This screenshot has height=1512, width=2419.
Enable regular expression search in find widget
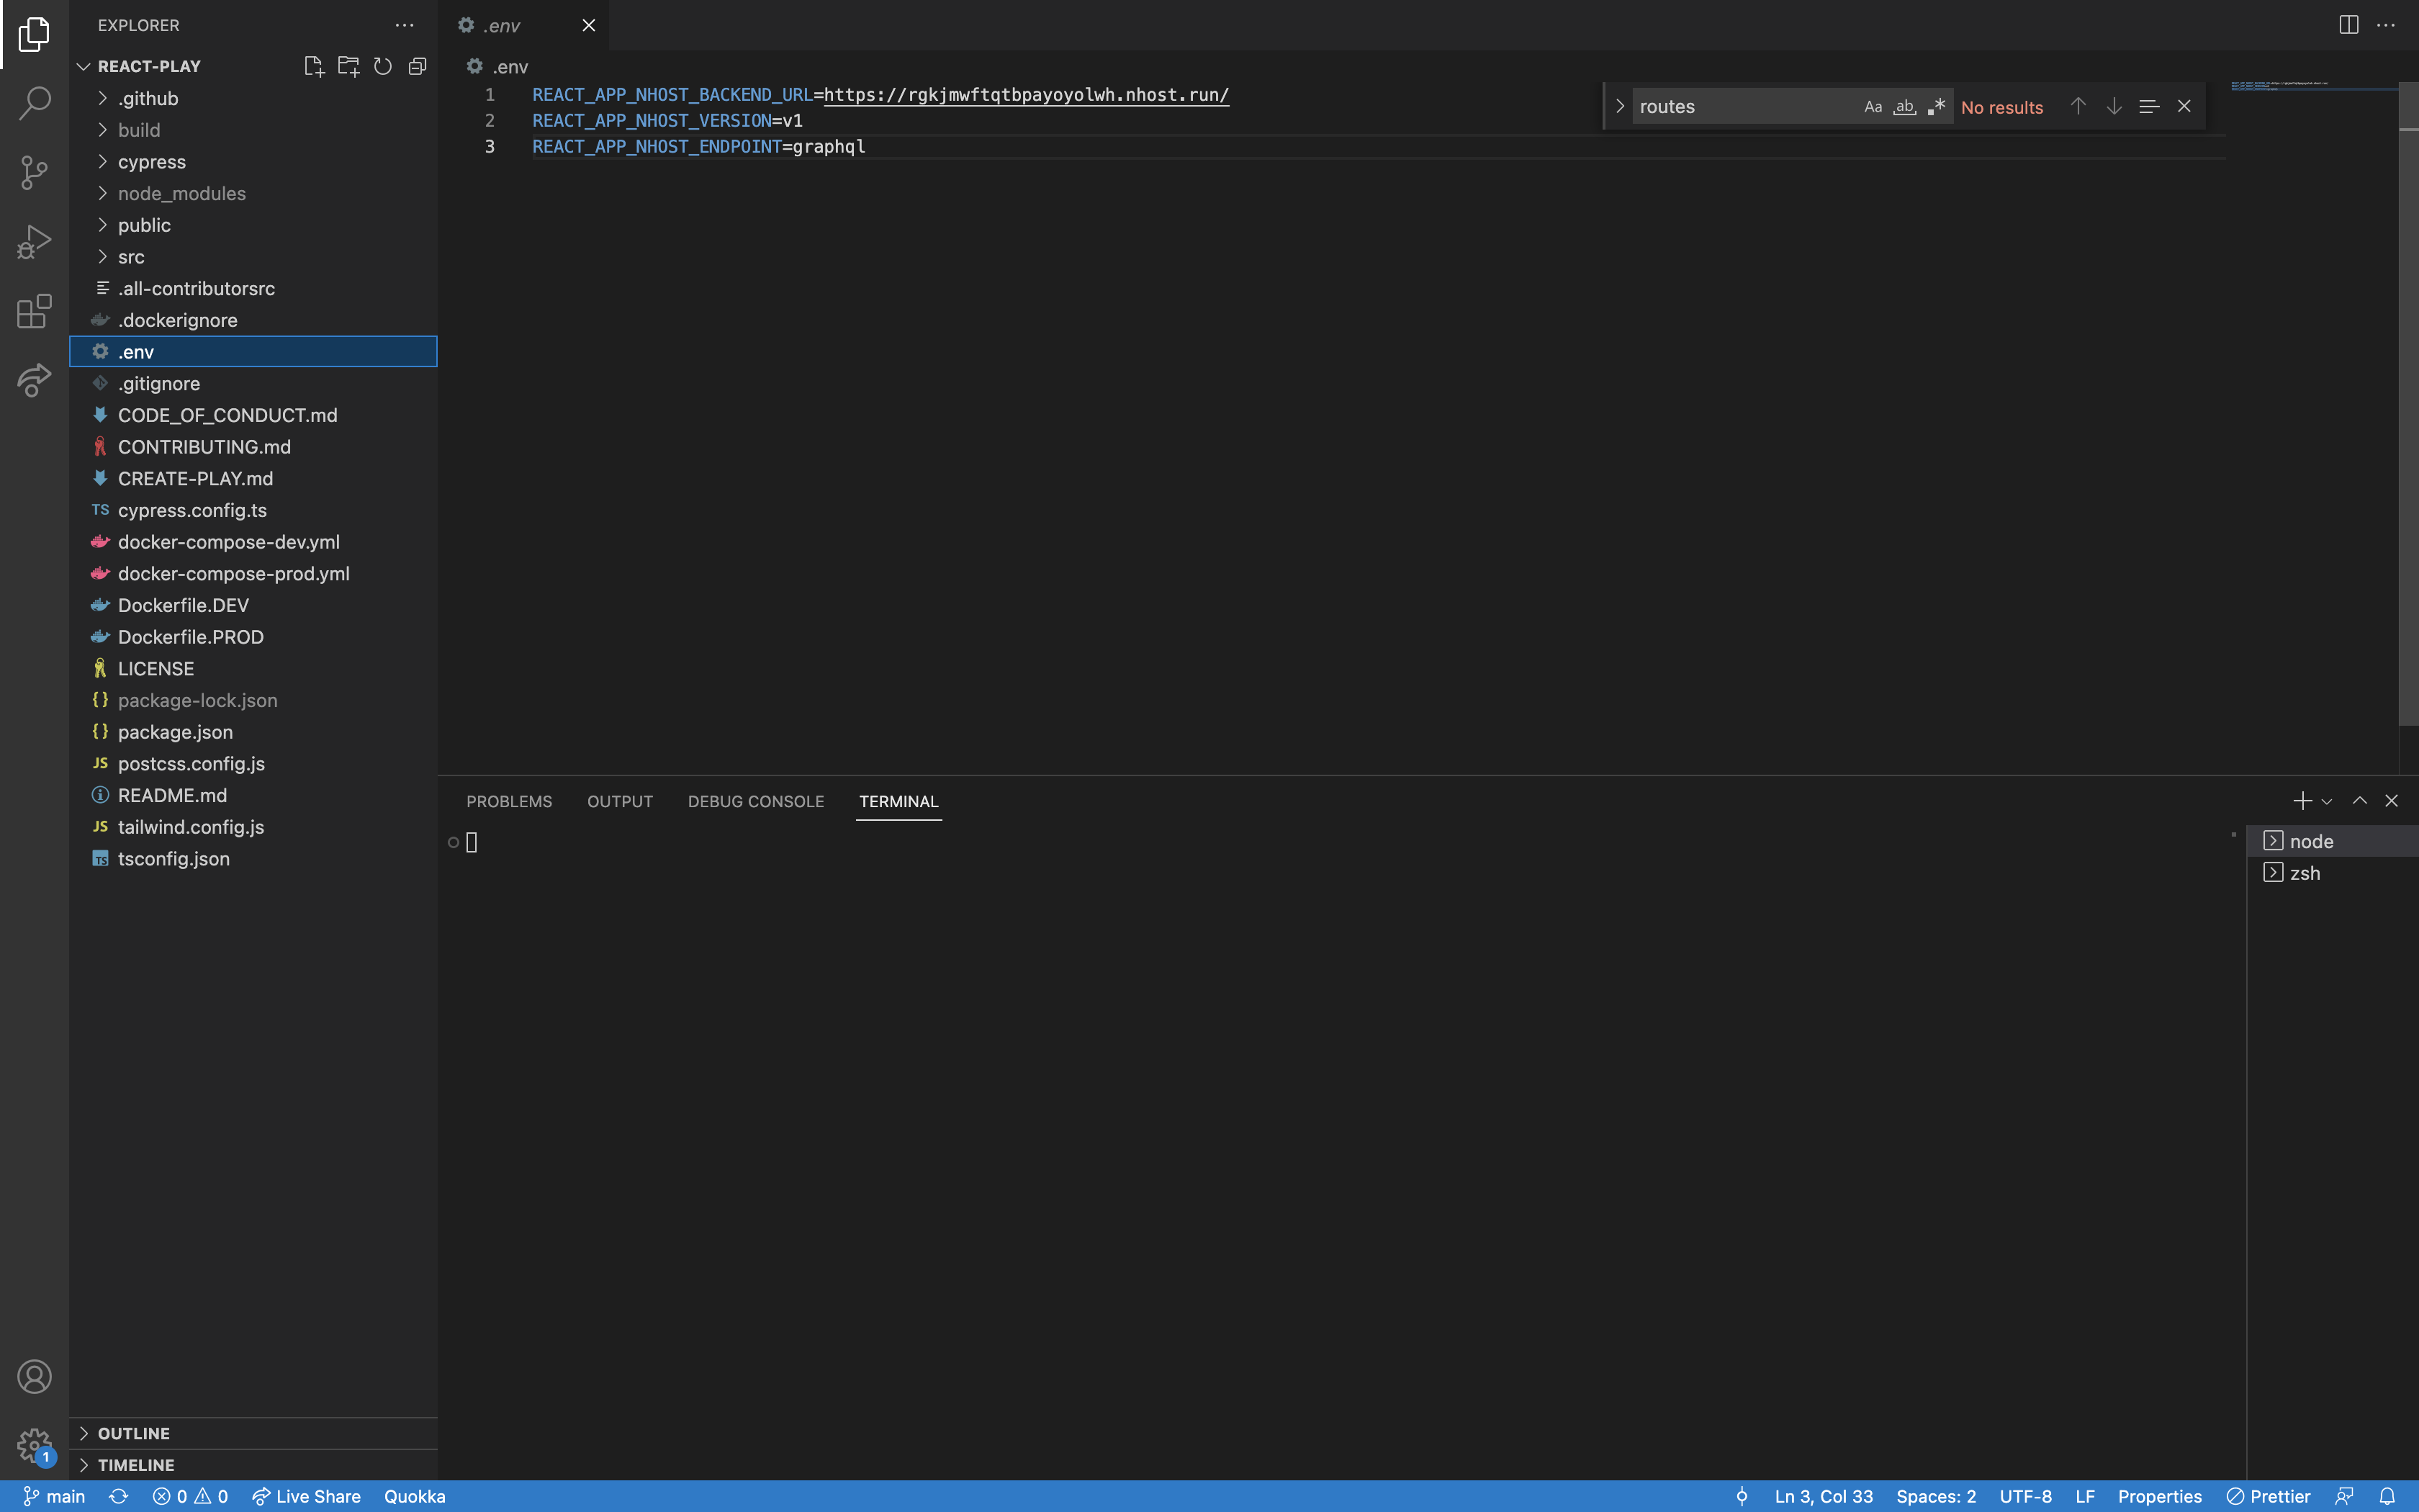pos(1937,107)
